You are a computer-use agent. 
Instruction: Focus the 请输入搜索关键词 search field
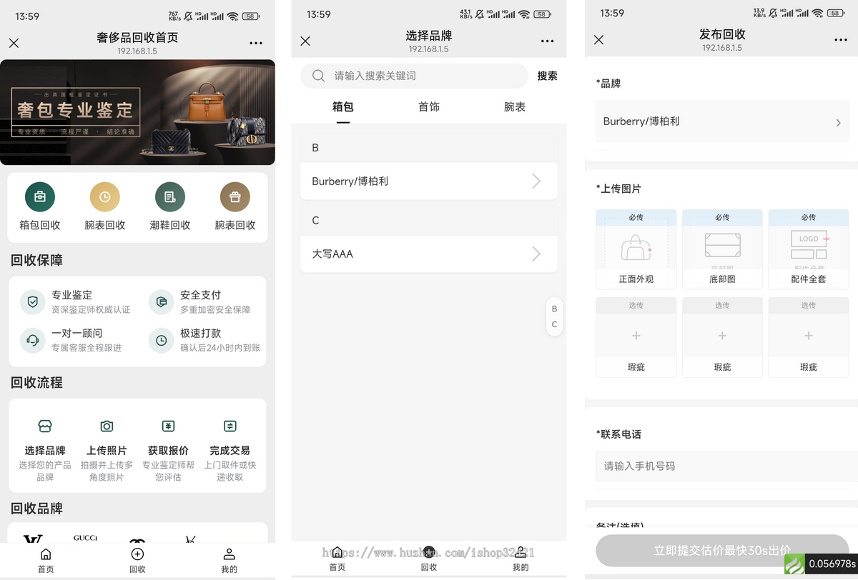click(x=414, y=76)
